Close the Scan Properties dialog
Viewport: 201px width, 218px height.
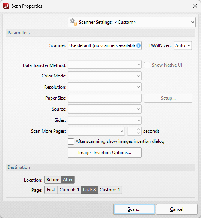[195, 6]
